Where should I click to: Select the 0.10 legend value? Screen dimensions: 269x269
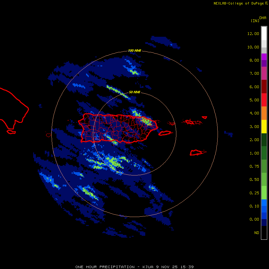pyautogui.click(x=254, y=206)
